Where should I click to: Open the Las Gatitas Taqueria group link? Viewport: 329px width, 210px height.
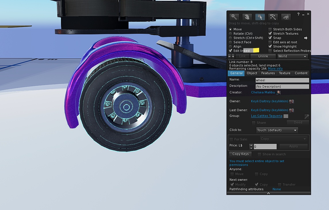(267, 116)
